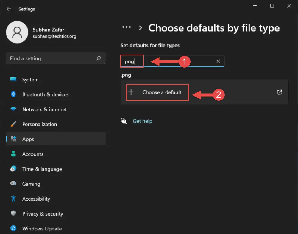The width and height of the screenshot is (298, 234).
Task: Clear the png search with the X
Action: (218, 61)
